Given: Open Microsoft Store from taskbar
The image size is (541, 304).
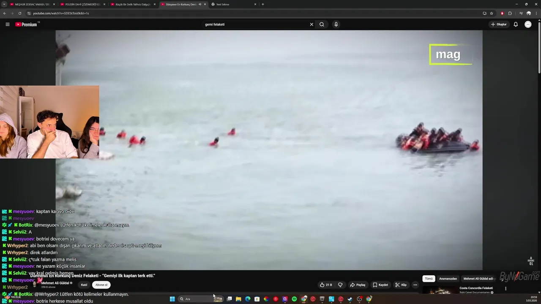Looking at the screenshot, I should click(x=257, y=299).
